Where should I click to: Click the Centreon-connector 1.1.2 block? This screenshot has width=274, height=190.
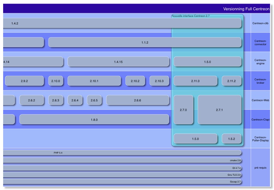coord(145,42)
